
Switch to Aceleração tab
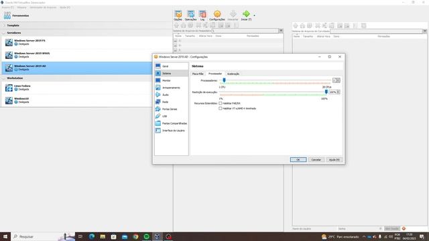coord(233,74)
